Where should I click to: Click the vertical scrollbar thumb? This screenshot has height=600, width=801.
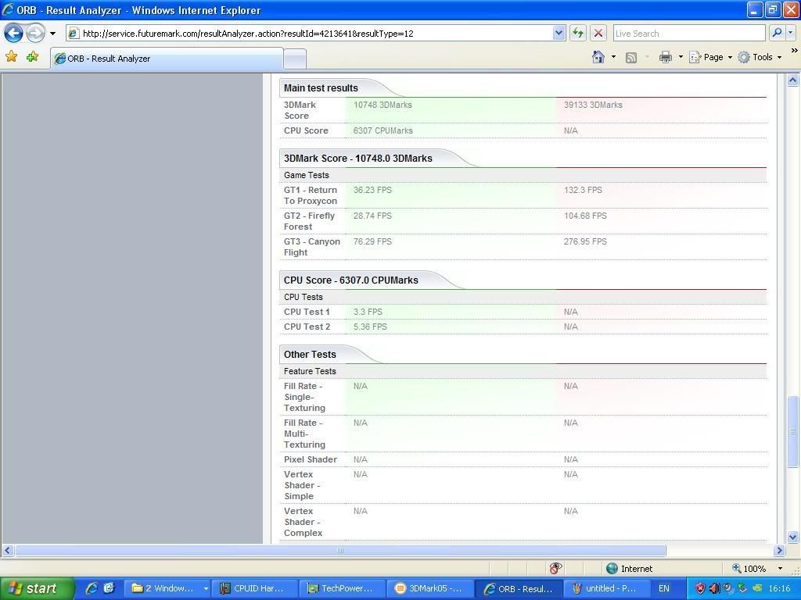(x=792, y=431)
